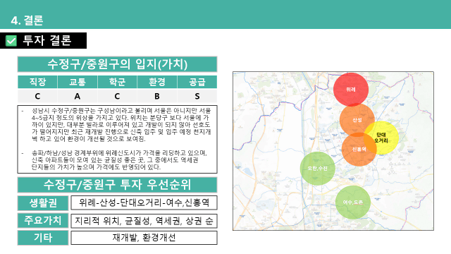Click the orange 산성 circle on the map
The image size is (451, 254).
tap(357, 120)
